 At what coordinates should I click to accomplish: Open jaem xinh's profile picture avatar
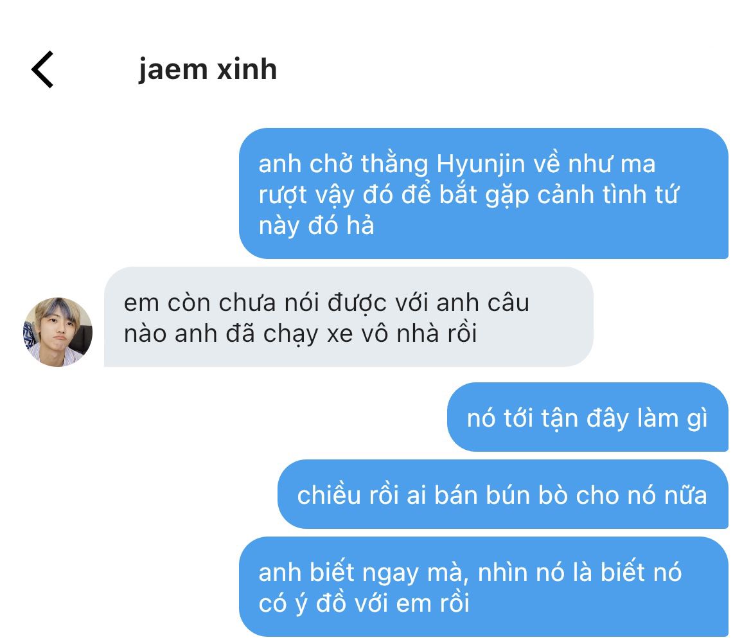[58, 332]
